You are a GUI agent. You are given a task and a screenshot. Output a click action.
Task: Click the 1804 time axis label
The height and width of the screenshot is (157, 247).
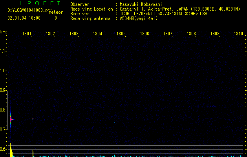click(x=97, y=34)
